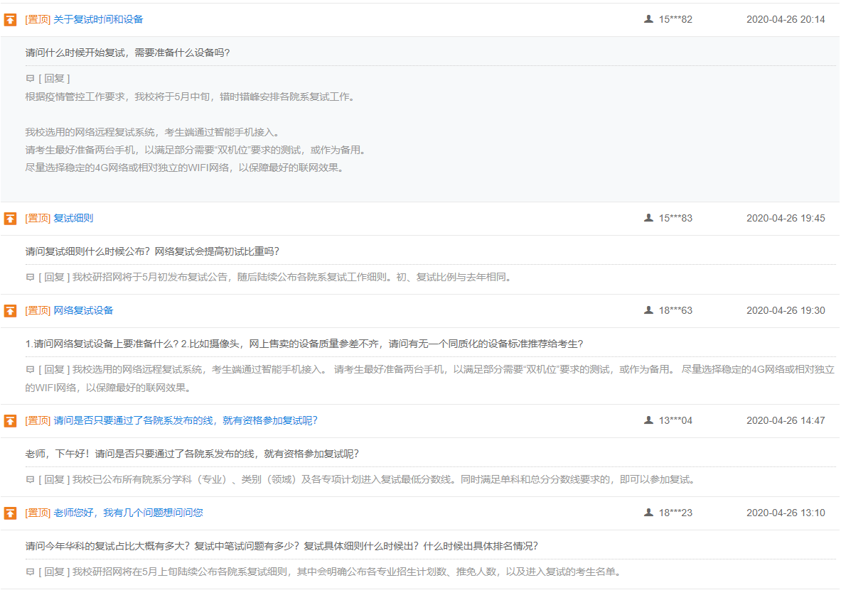The height and width of the screenshot is (590, 841).
Task: Click the pinned icon for 请问是否只要通过了各院系发布的线
Action: click(10, 421)
